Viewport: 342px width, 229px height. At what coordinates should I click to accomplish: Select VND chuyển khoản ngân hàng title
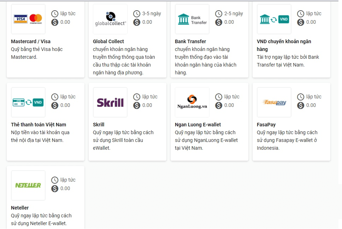point(284,45)
